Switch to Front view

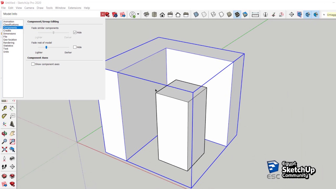click(x=162, y=15)
